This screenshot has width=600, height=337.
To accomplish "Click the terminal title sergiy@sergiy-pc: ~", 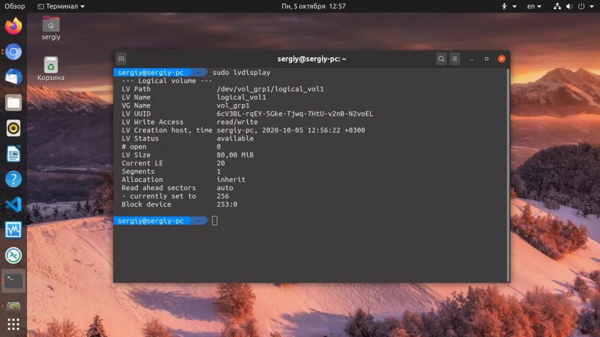I will pyautogui.click(x=312, y=59).
